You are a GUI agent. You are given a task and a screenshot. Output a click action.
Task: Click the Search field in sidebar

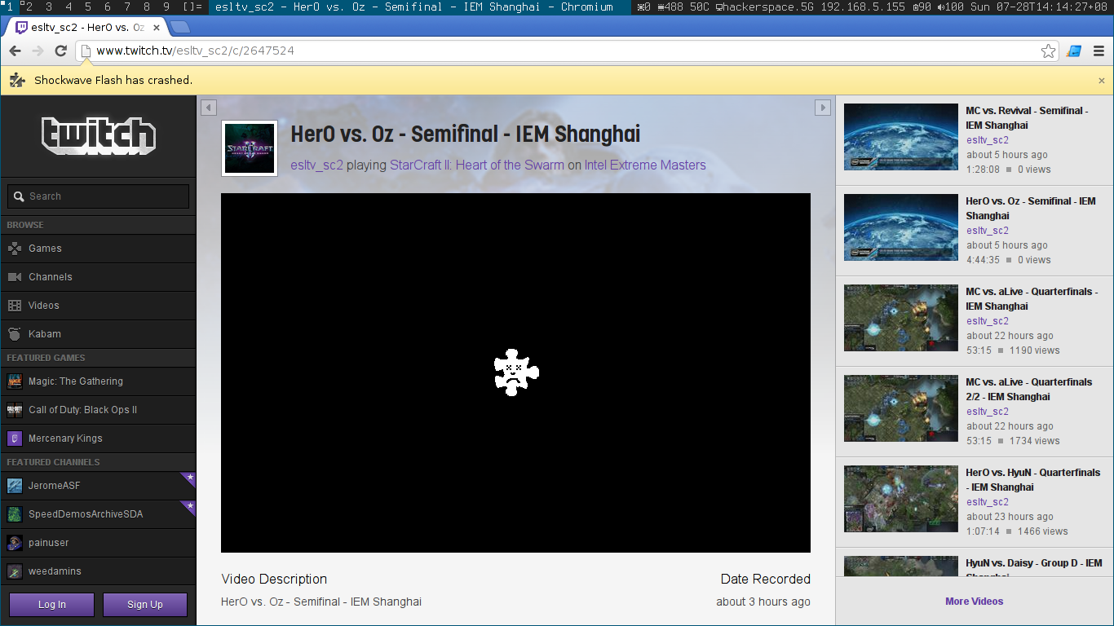99,196
